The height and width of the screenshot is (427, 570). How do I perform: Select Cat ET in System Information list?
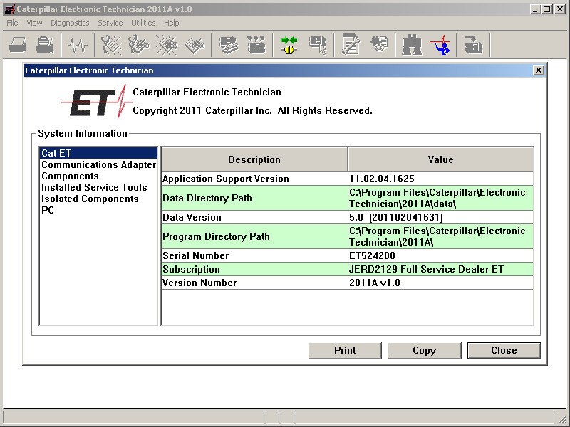(98, 153)
